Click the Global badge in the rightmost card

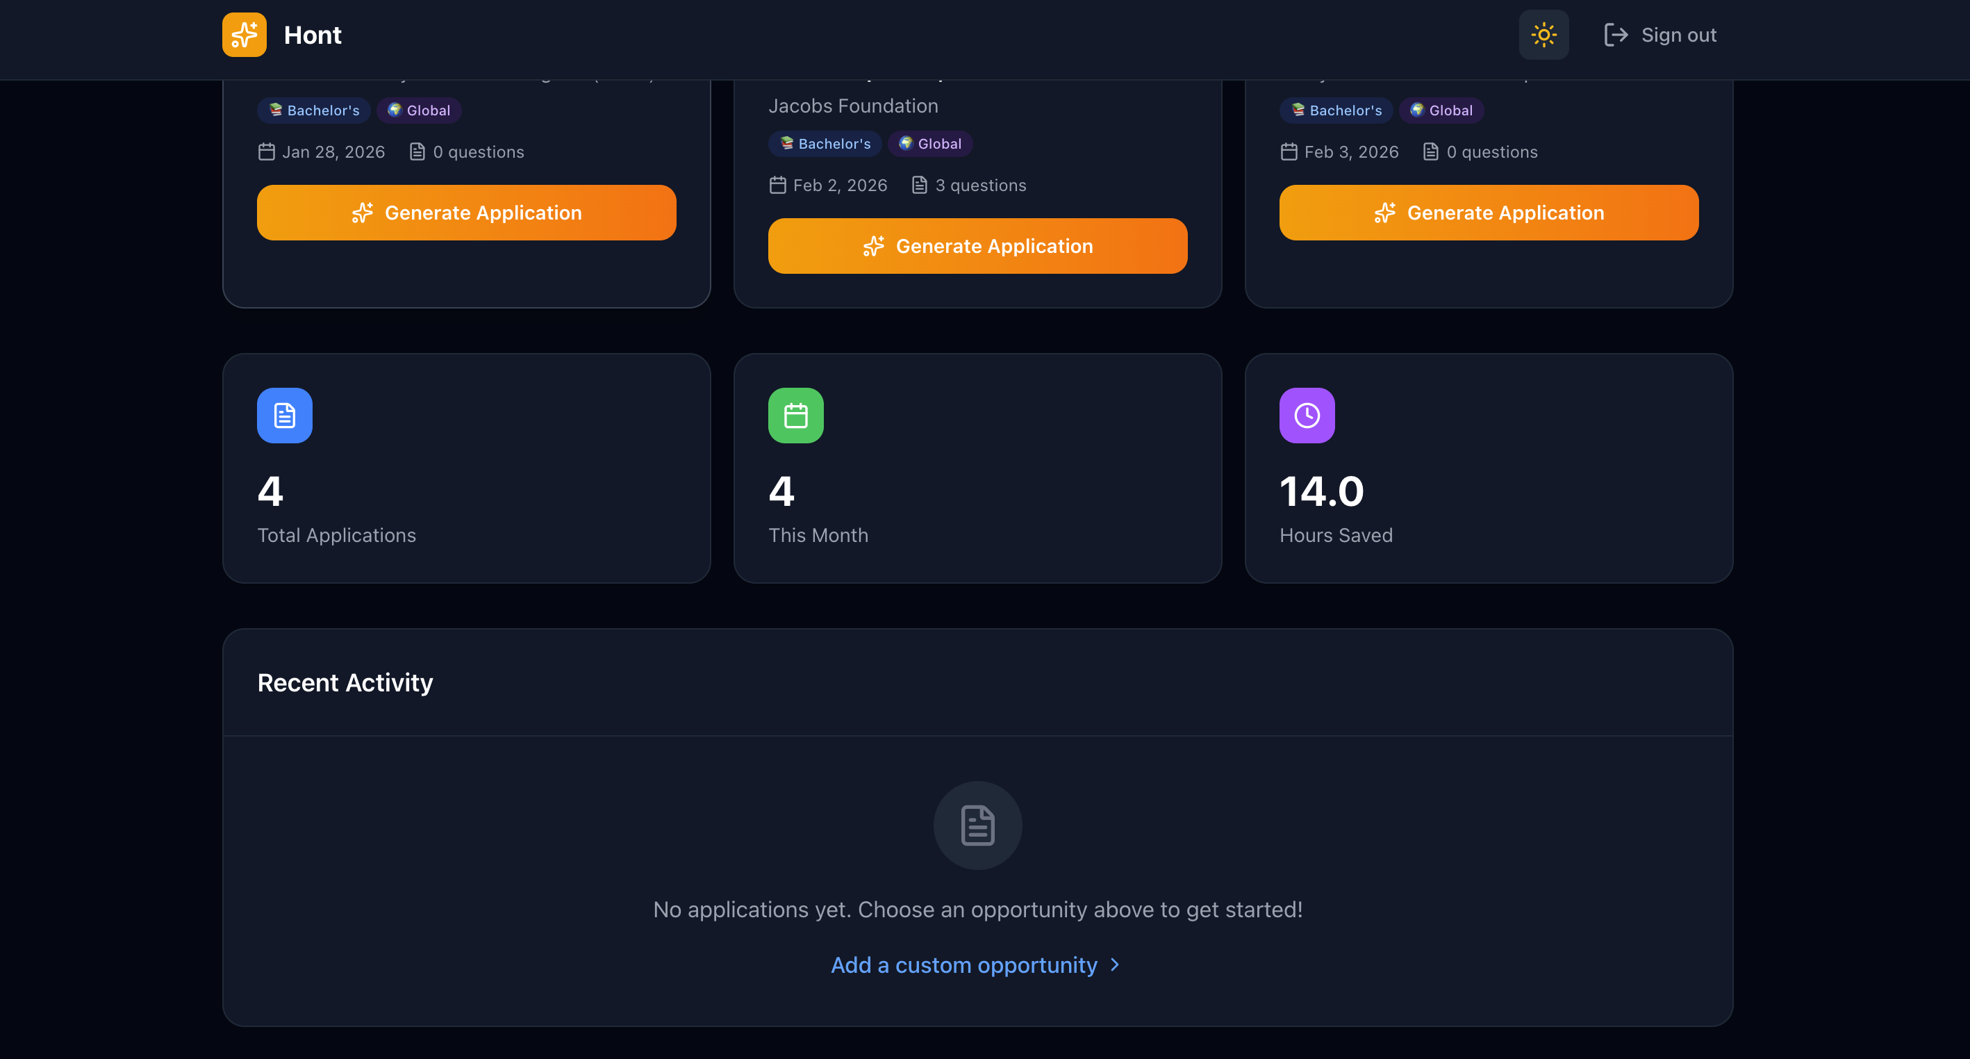click(x=1441, y=110)
